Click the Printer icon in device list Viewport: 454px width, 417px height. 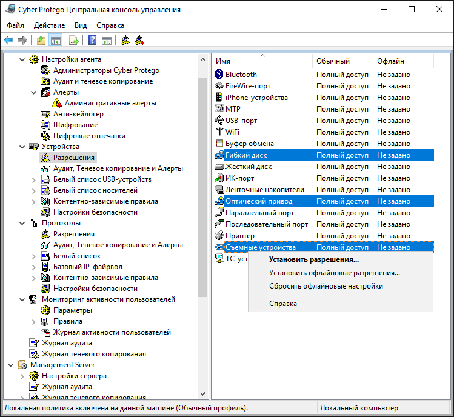[x=219, y=235]
